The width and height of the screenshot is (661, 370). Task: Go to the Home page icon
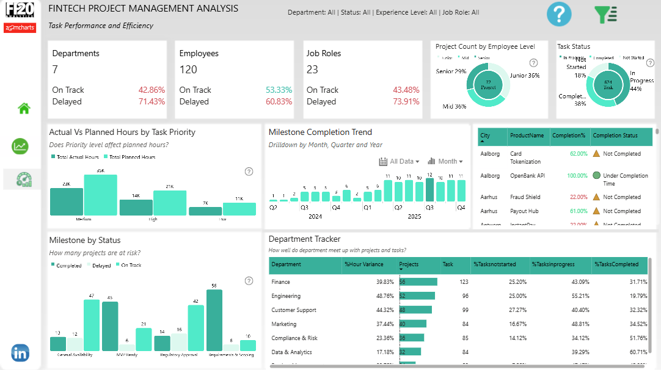pyautogui.click(x=24, y=108)
